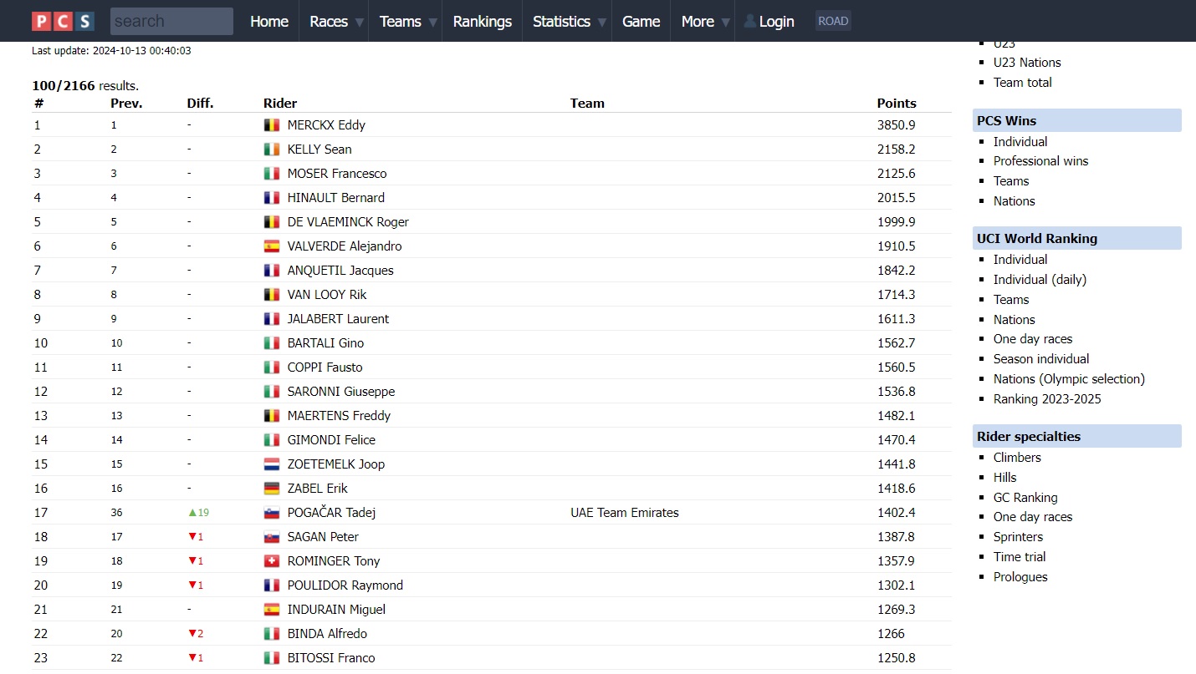Toggle the ROAD discipline switch
This screenshot has height=674, width=1196.
coord(833,21)
